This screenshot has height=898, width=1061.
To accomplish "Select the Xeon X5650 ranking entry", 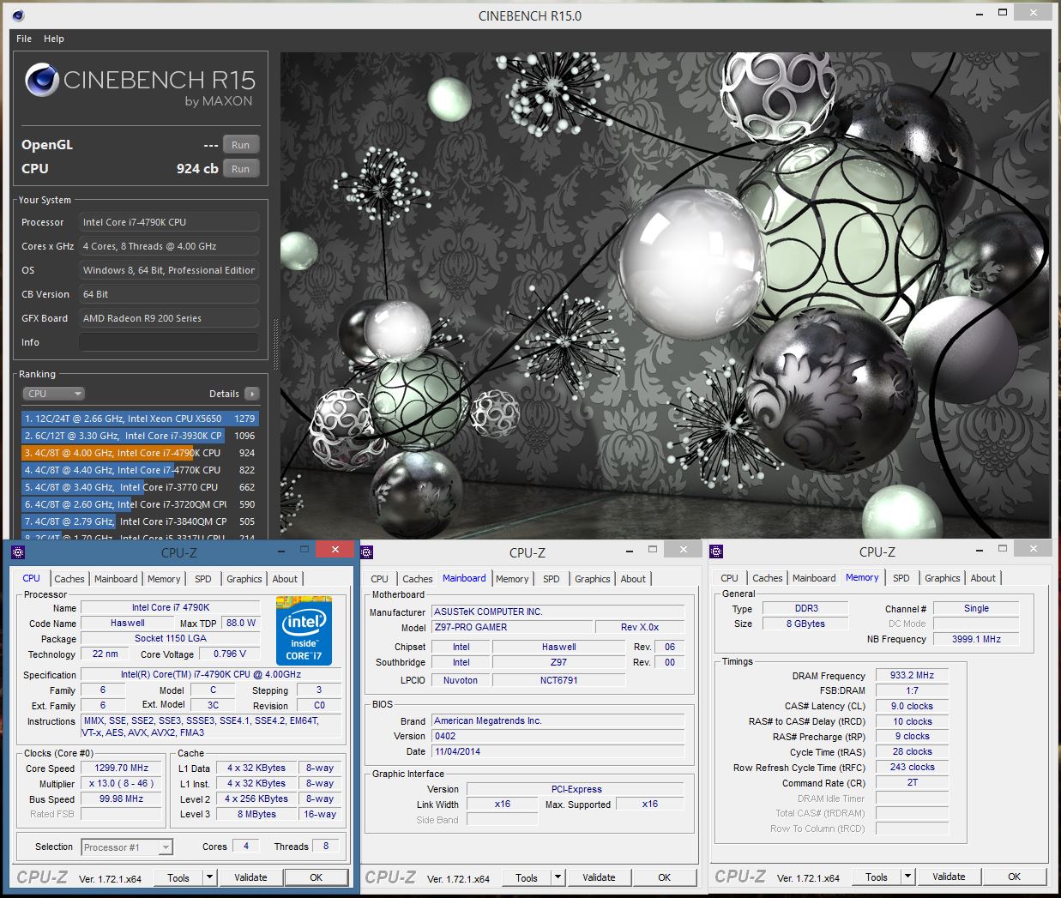I will (140, 419).
